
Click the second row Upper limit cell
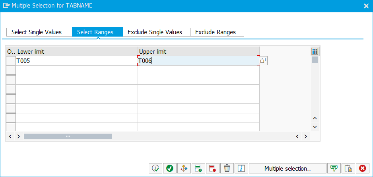(x=199, y=70)
